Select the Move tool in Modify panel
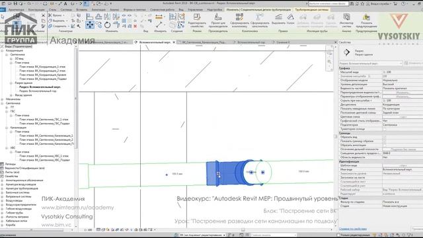This screenshot has height=238, width=423. click(x=90, y=25)
